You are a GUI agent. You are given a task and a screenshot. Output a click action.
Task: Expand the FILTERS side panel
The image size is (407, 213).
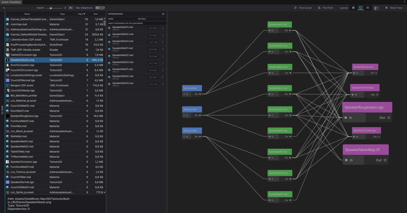2,110
